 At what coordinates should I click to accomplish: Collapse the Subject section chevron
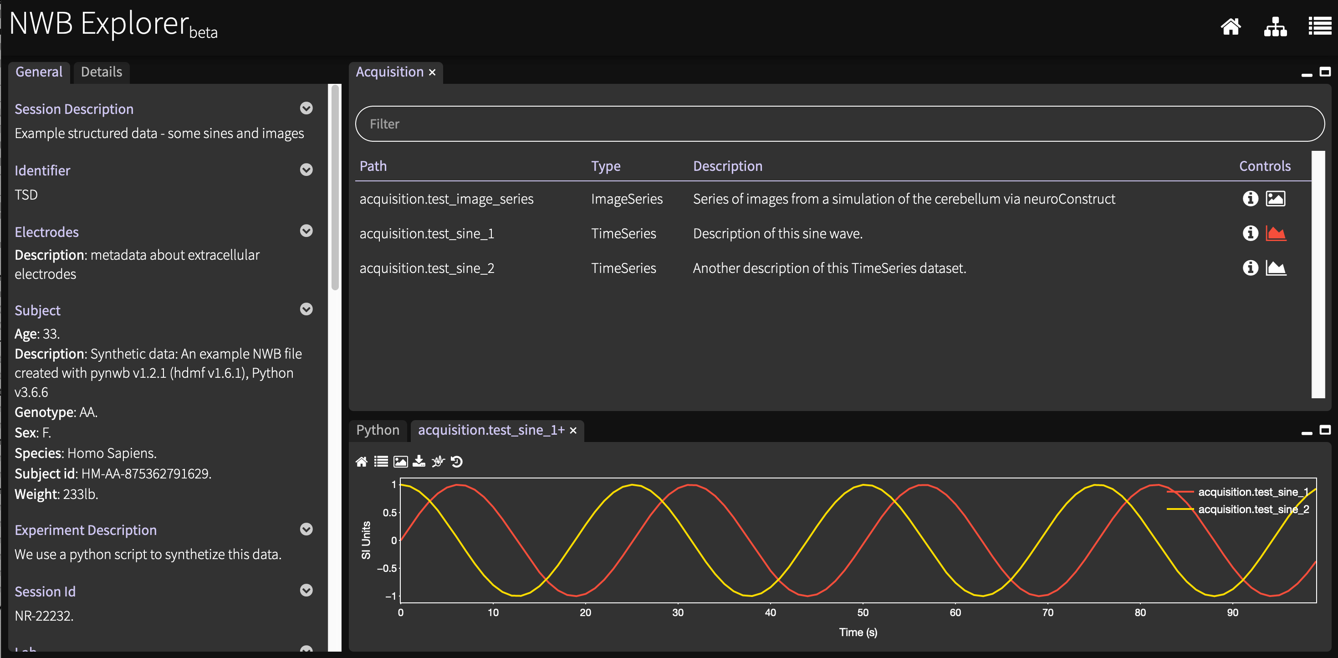[306, 309]
